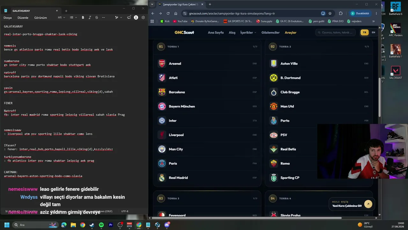Viewport: 408px width, 230px height.
Task: Open the Dosya menu in Notepad
Action: [x=8, y=18]
